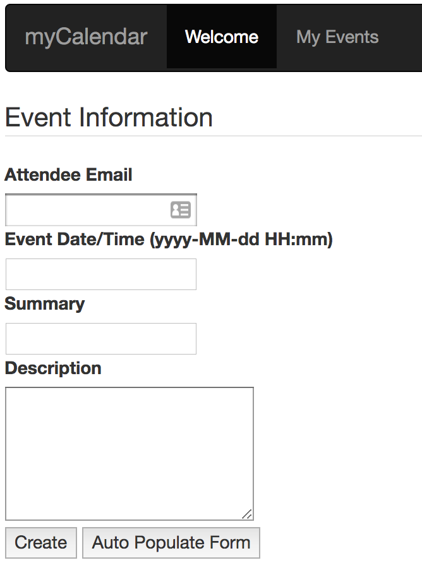This screenshot has height=565, width=422.
Task: Focus the Attendee Email input field
Action: coord(101,210)
